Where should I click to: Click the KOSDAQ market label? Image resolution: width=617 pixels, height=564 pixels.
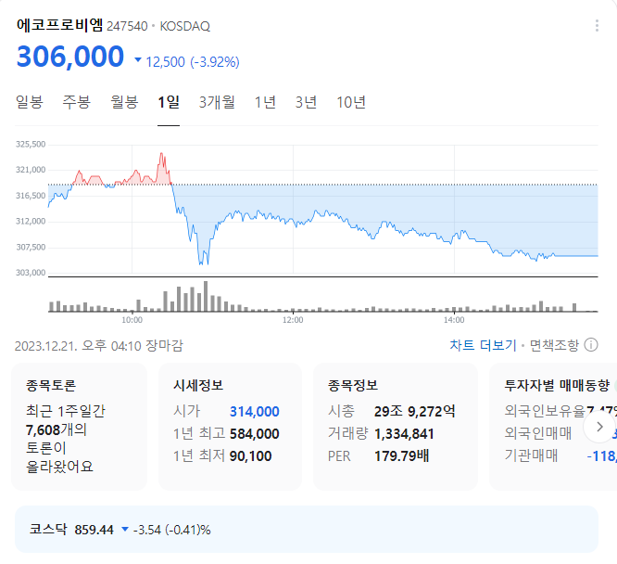pyautogui.click(x=185, y=26)
